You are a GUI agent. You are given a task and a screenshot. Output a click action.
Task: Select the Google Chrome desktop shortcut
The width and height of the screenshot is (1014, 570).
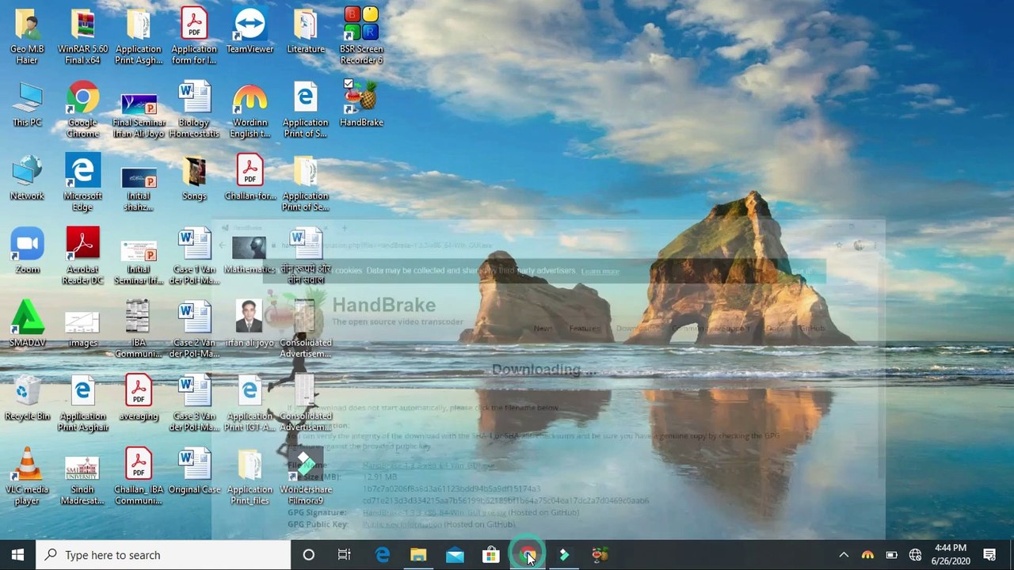tap(82, 110)
